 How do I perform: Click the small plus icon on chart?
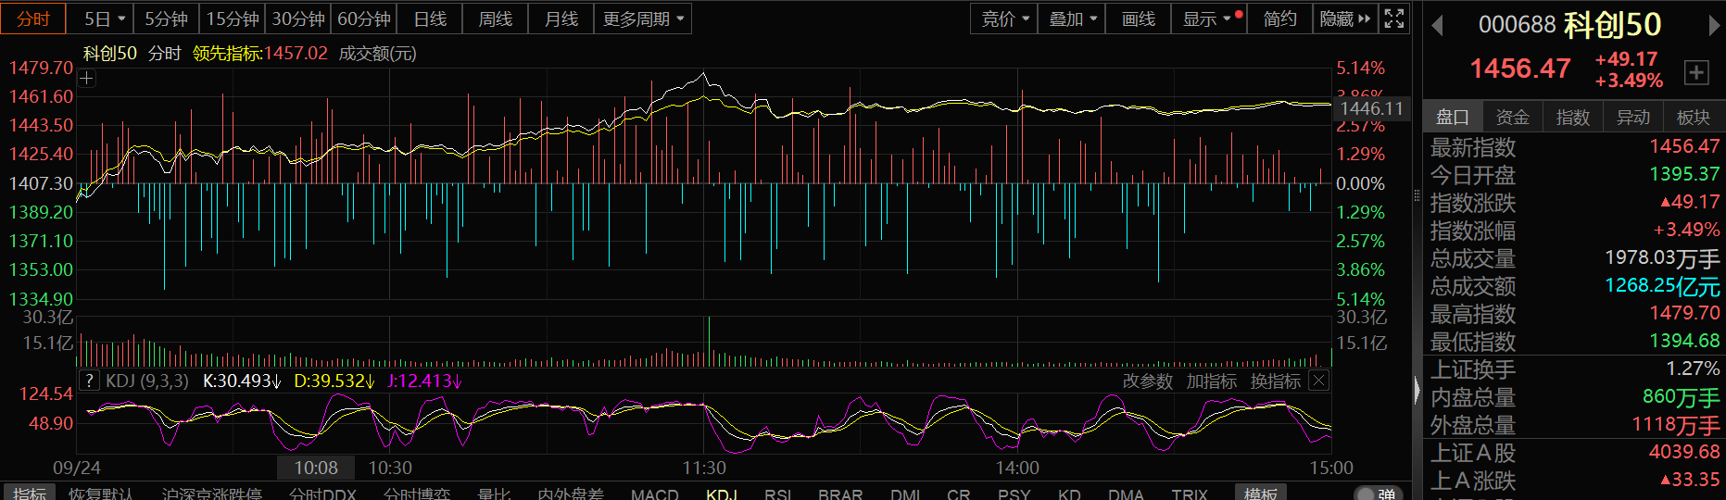tap(87, 79)
